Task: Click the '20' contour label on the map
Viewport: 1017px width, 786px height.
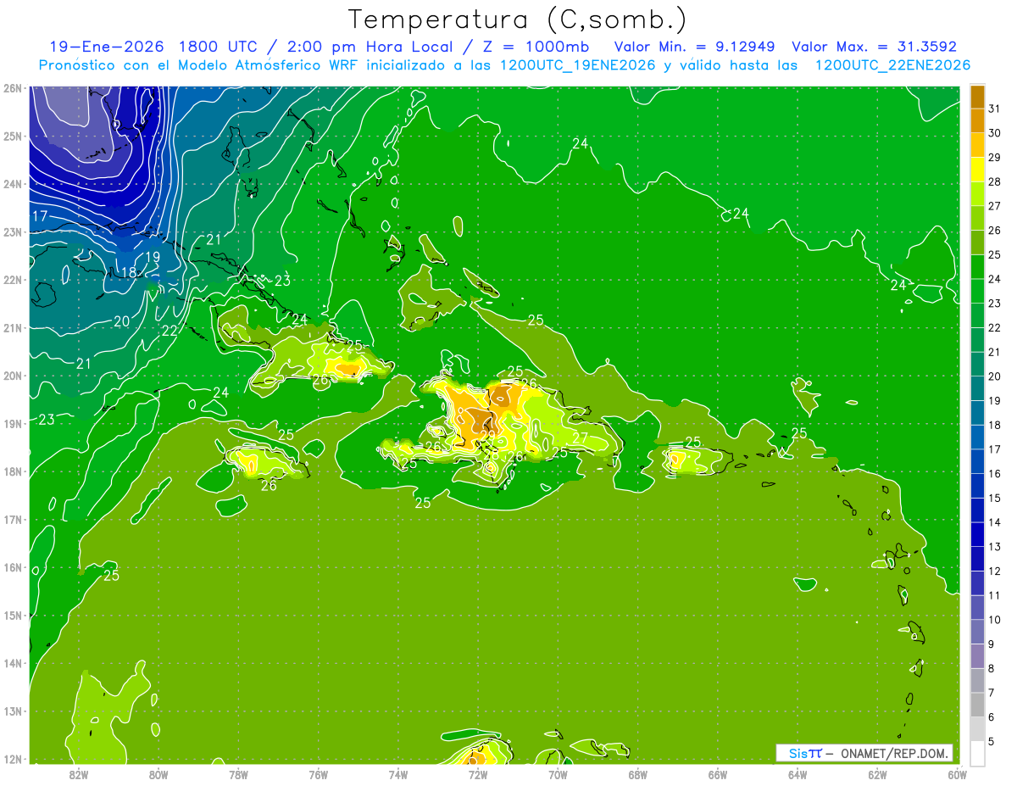Action: (122, 321)
